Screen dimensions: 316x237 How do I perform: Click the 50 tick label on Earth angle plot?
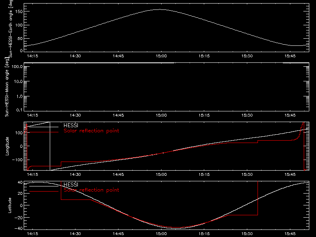(x=20, y=38)
